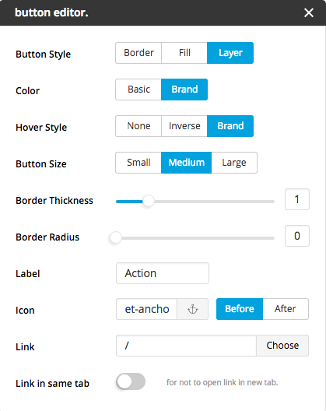Click the Choose link button
Viewport: 326px width, 411px height.
pos(282,346)
